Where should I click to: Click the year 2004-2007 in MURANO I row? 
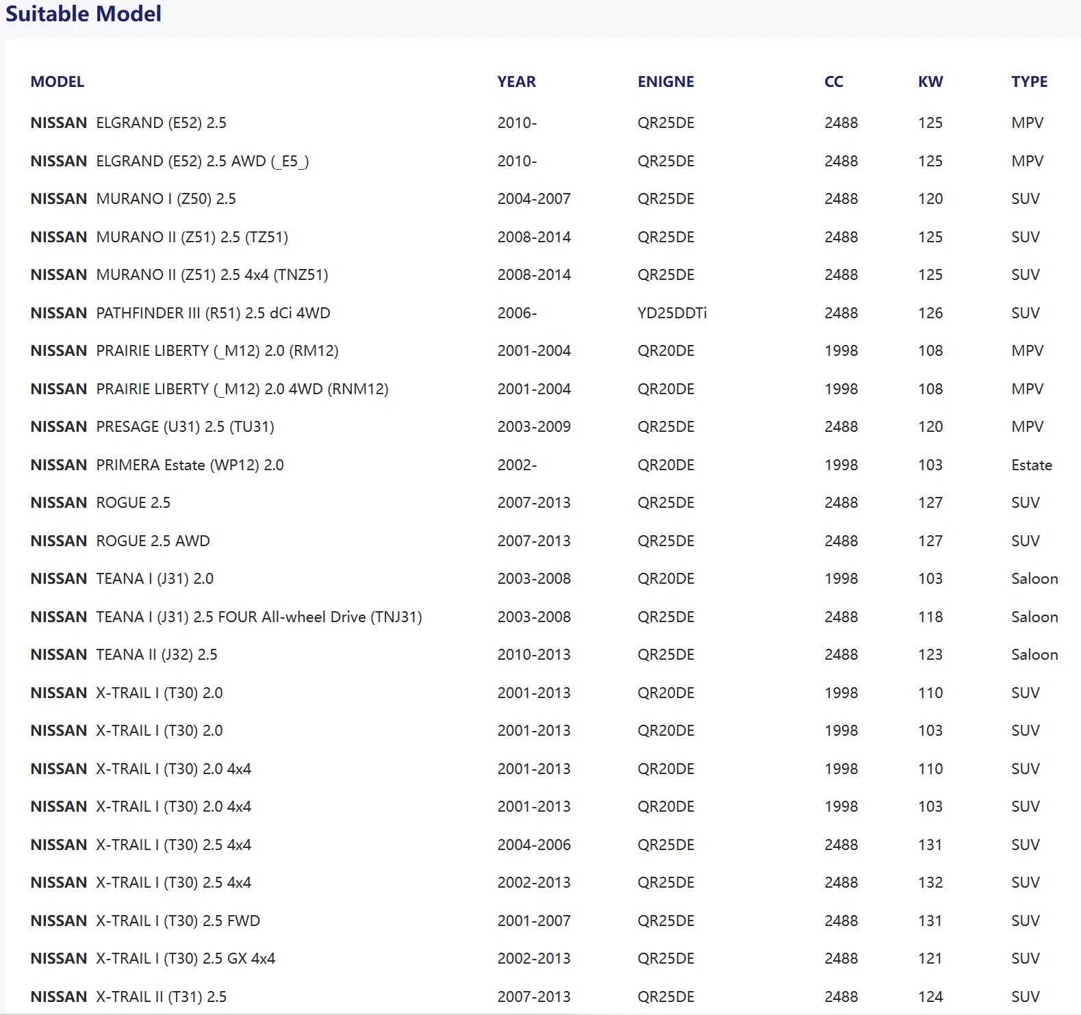tap(534, 199)
